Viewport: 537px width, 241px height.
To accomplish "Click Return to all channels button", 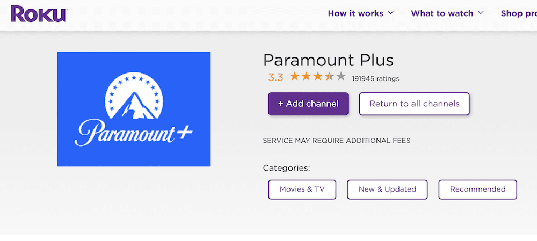I will 414,104.
